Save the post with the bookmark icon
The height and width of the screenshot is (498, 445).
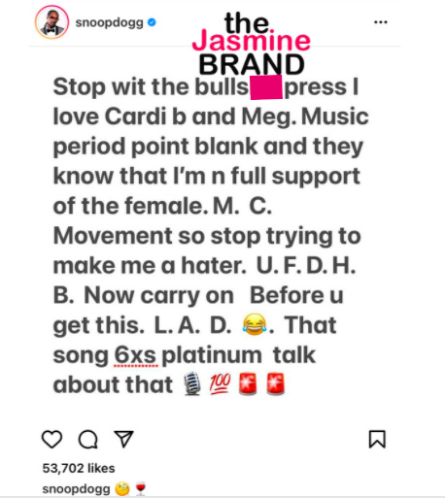(x=377, y=439)
